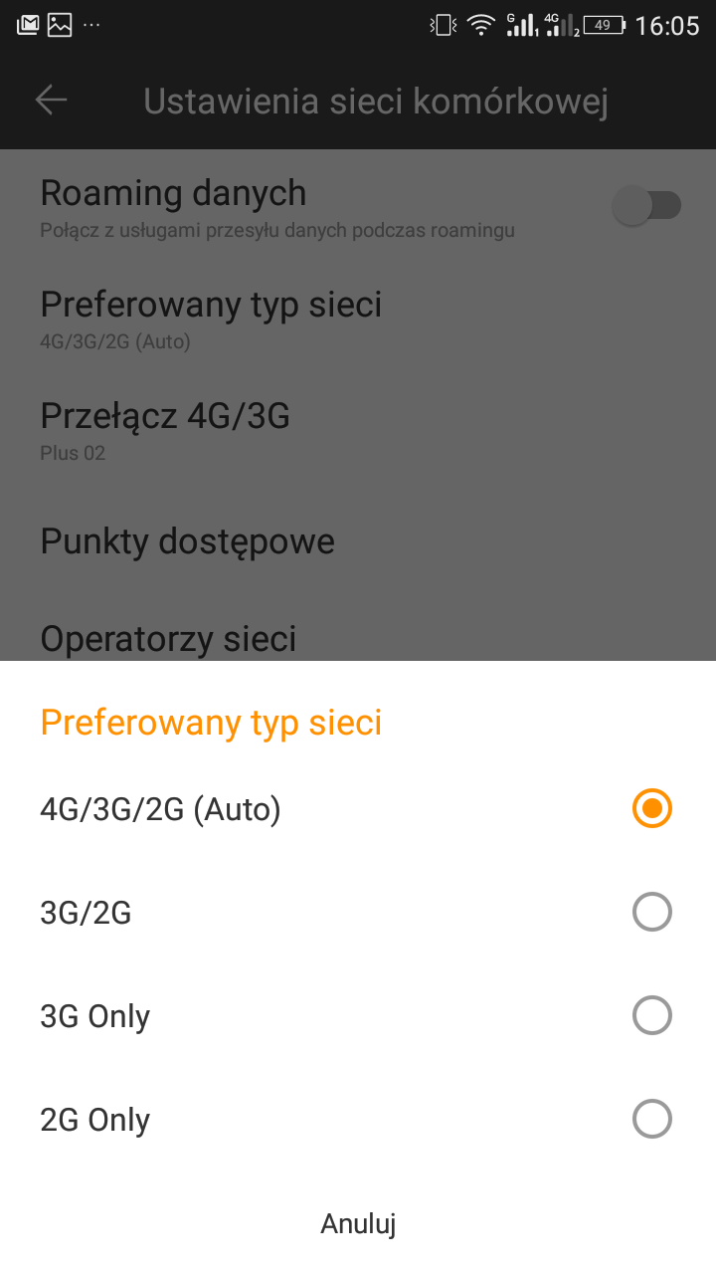Tap the clock showing 16:05

point(667,26)
